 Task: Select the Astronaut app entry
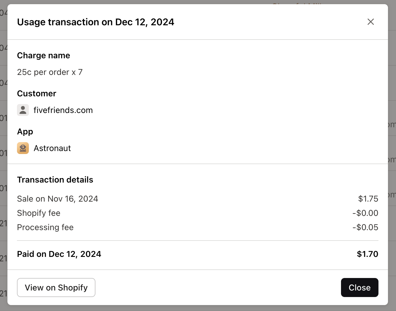52,148
